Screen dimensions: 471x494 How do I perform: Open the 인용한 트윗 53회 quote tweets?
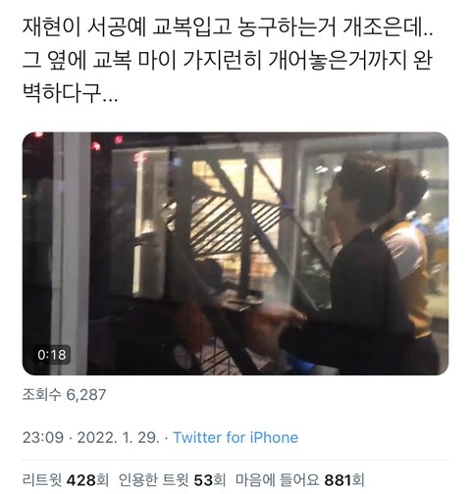click(172, 480)
